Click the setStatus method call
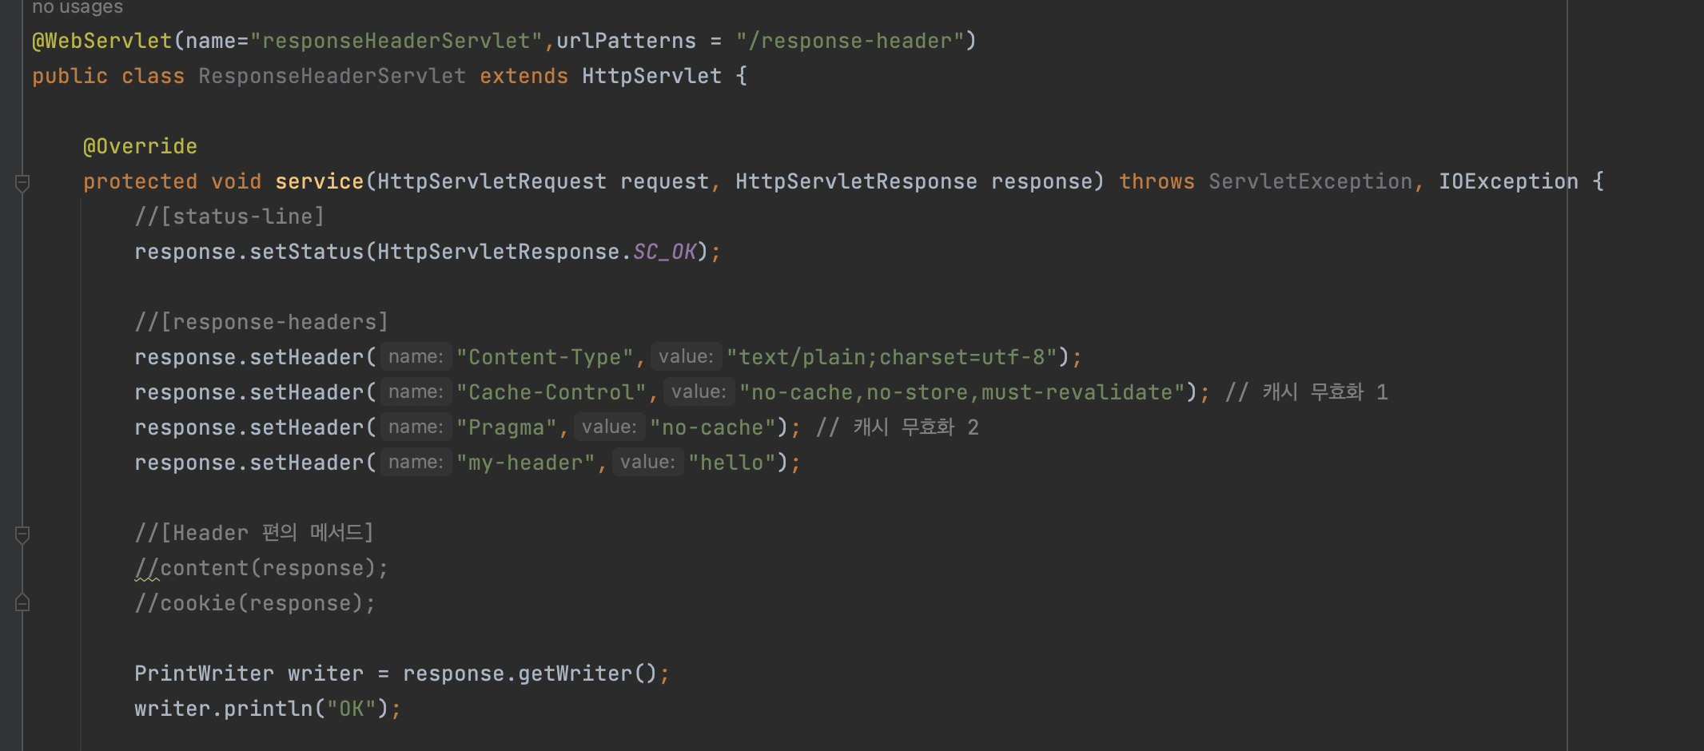The height and width of the screenshot is (751, 1704). pos(306,252)
